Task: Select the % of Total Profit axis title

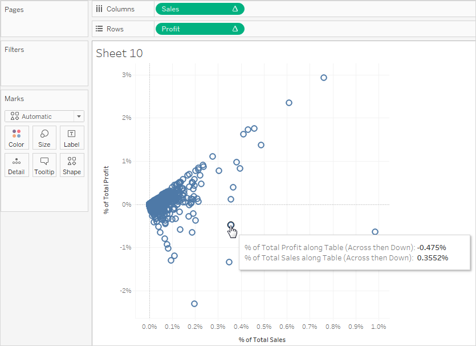Action: coord(106,190)
